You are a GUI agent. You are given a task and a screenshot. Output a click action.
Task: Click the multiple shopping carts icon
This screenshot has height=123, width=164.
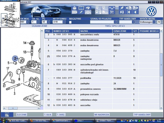(x=112, y=8)
